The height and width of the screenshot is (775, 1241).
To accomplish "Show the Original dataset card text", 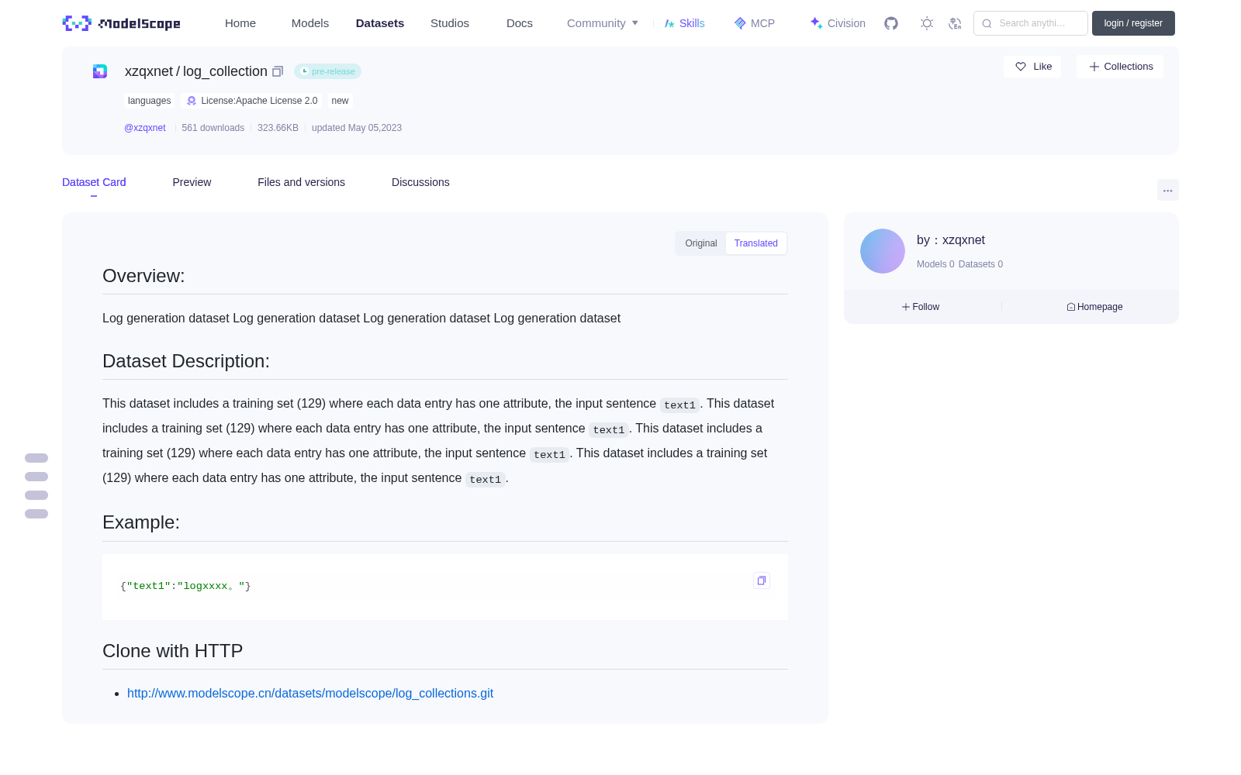I will pyautogui.click(x=701, y=243).
